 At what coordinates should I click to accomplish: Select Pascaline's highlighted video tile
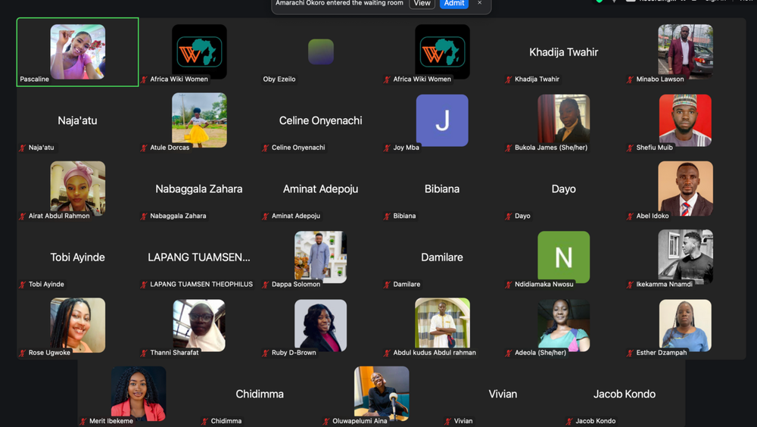click(x=78, y=52)
